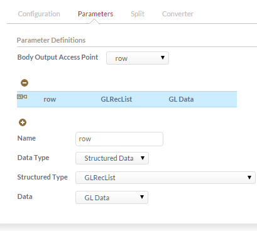This screenshot has height=231, width=257.
Task: Add a parameter with the plus icon
Action: [x=23, y=122]
